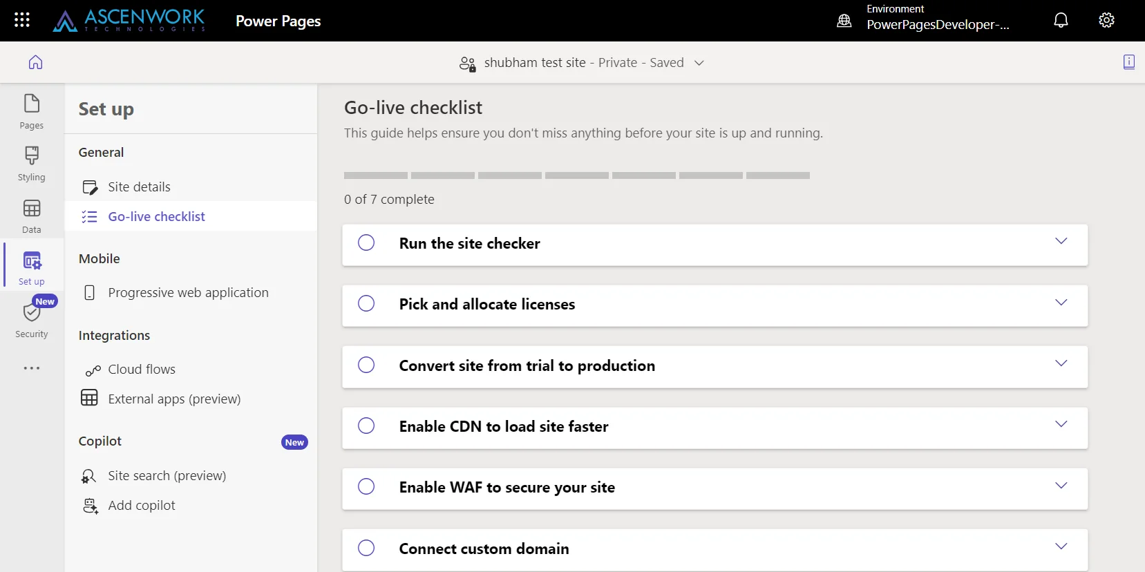This screenshot has height=572, width=1145.
Task: Mark Pick and allocate licenses complete
Action: 366,303
